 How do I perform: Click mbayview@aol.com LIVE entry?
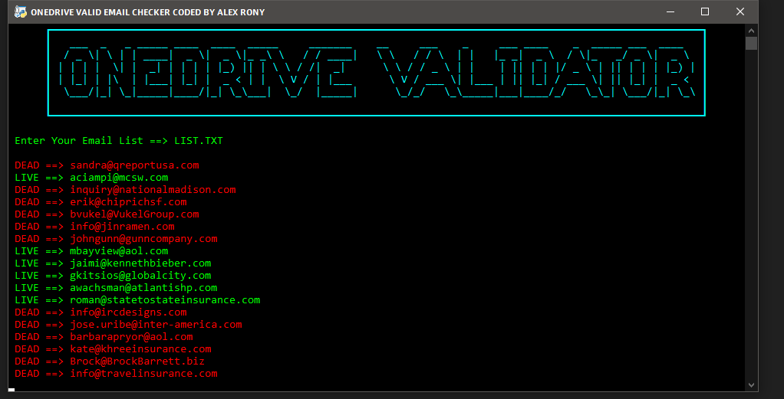(91, 250)
